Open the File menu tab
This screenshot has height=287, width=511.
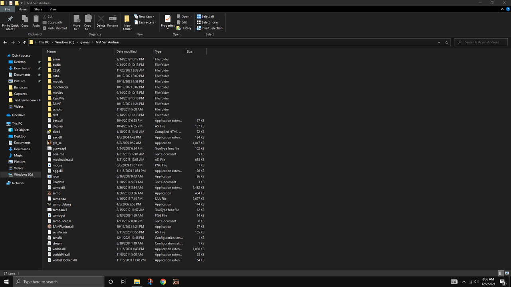[7, 9]
